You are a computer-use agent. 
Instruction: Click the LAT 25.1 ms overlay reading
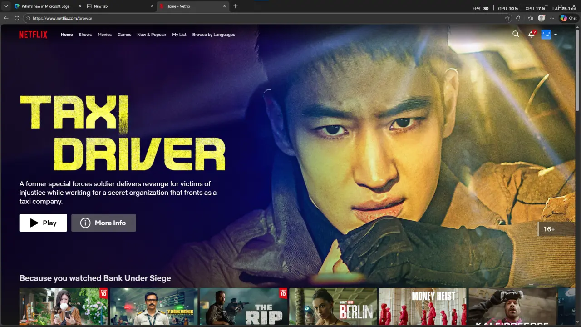[x=564, y=8]
